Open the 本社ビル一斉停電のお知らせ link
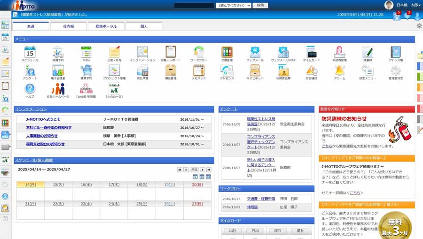 49,127
